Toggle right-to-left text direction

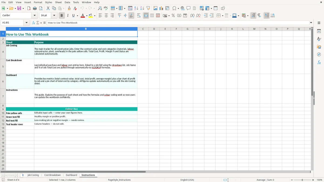click(259, 16)
